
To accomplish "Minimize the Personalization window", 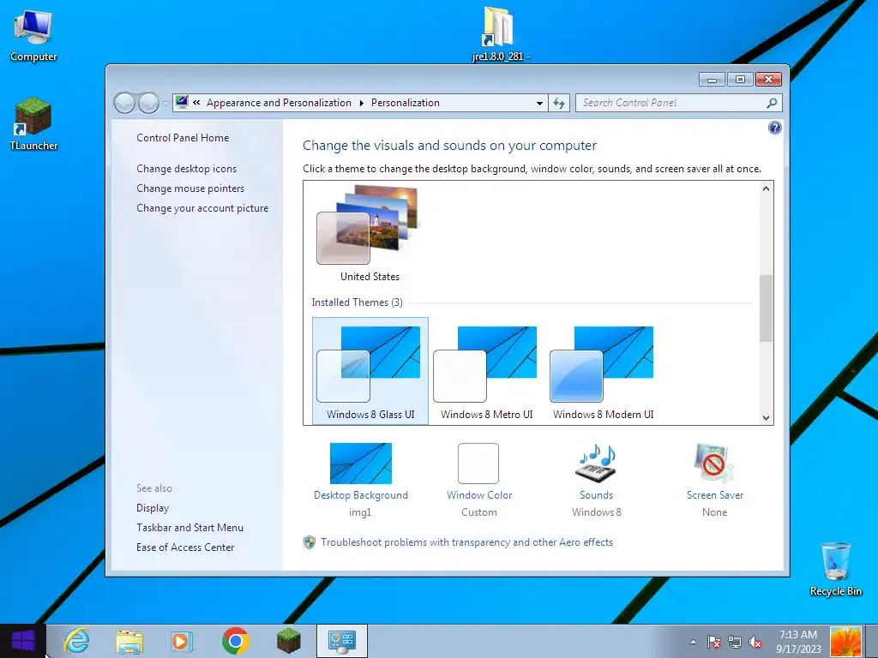I will 712,80.
